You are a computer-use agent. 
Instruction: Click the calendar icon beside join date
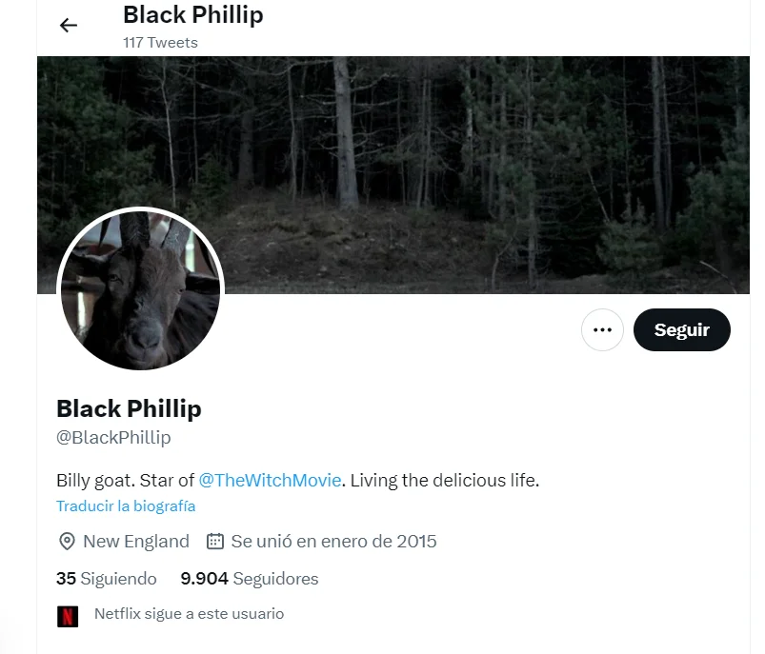click(x=215, y=542)
